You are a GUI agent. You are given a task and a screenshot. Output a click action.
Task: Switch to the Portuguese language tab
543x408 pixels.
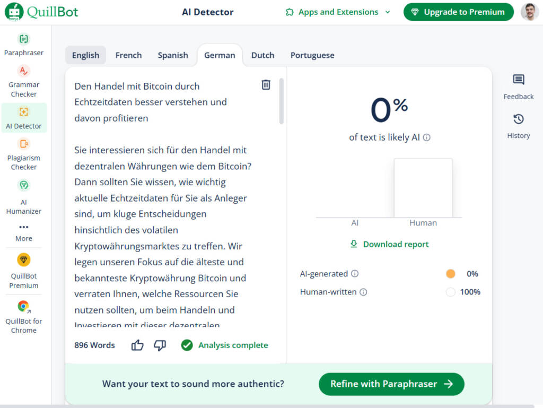pos(312,55)
